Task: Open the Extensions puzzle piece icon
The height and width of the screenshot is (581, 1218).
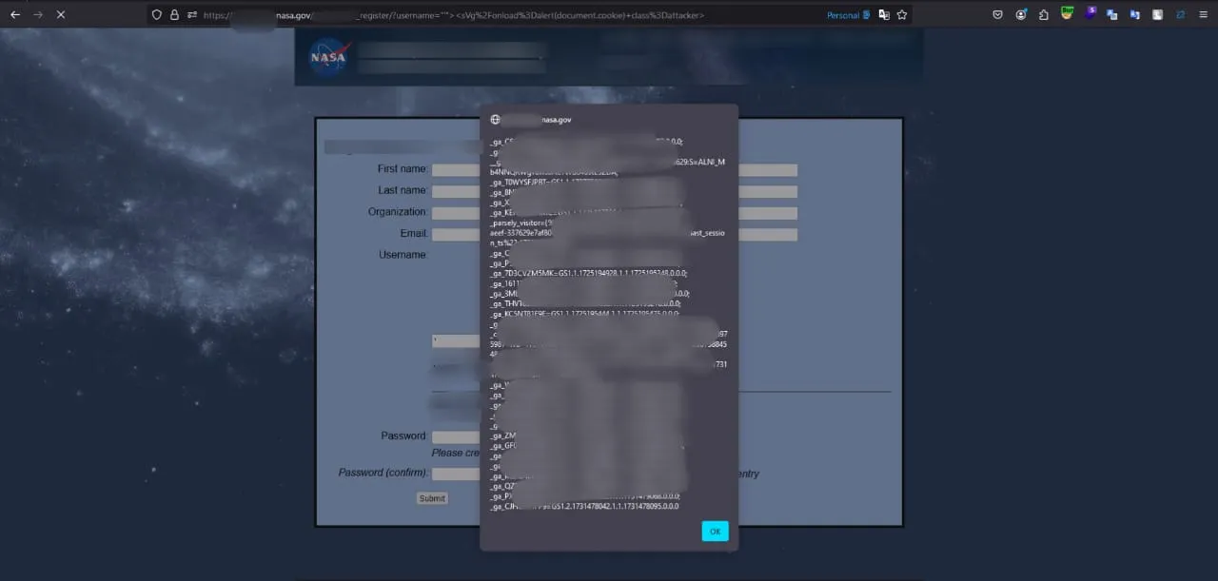Action: coord(1044,15)
